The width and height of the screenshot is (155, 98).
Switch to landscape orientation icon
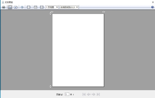[16, 7]
